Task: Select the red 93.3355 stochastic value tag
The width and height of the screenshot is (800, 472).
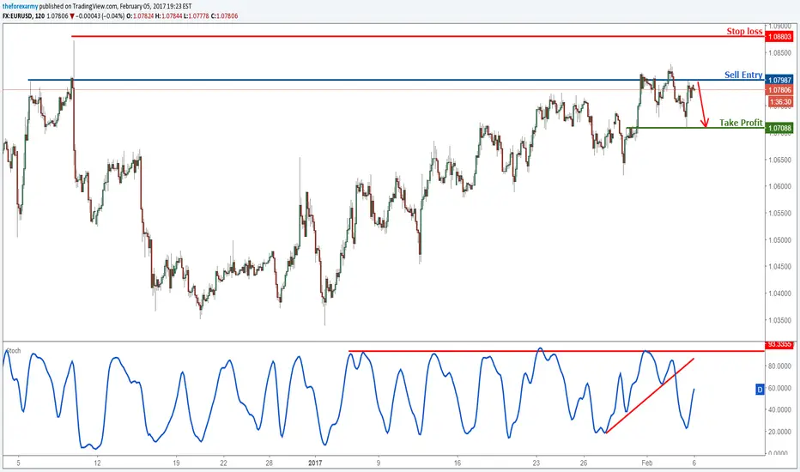Action: click(779, 344)
